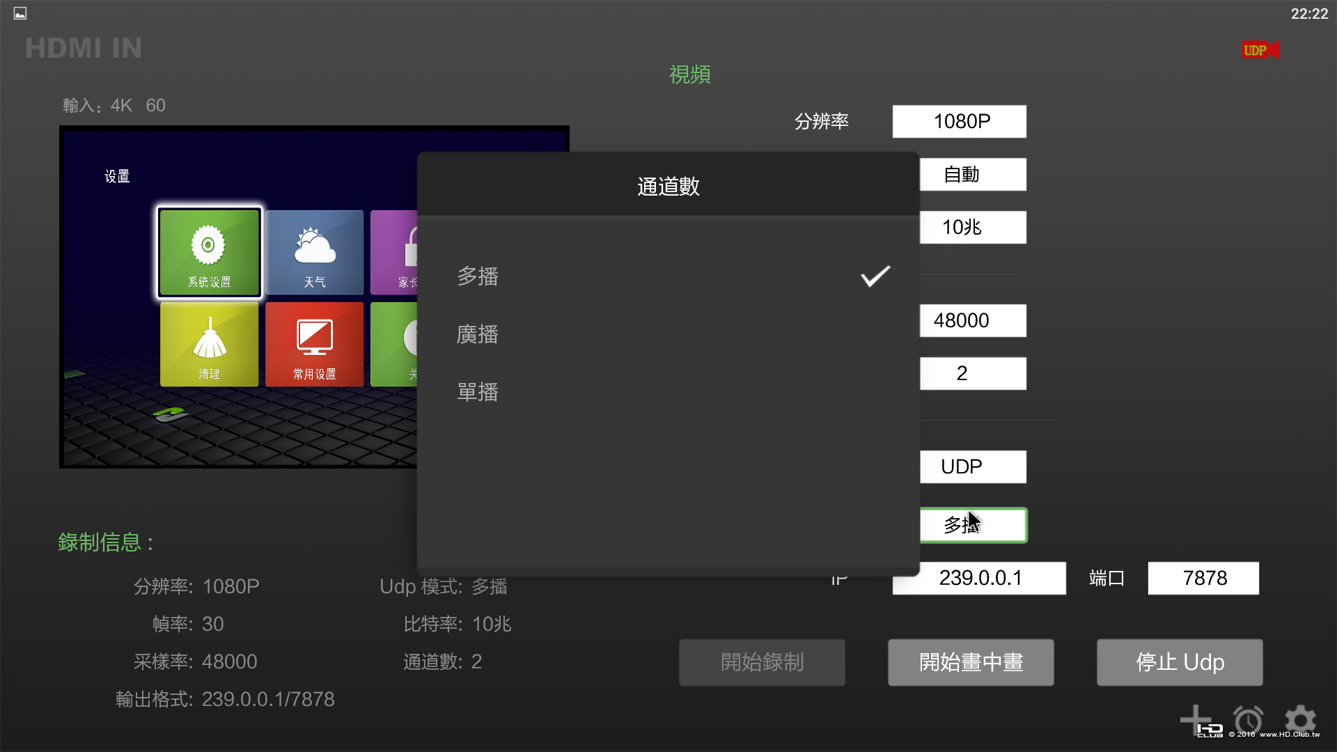Screen dimensions: 1337x752
Task: Click the 端口 port label
Action: pos(1107,578)
